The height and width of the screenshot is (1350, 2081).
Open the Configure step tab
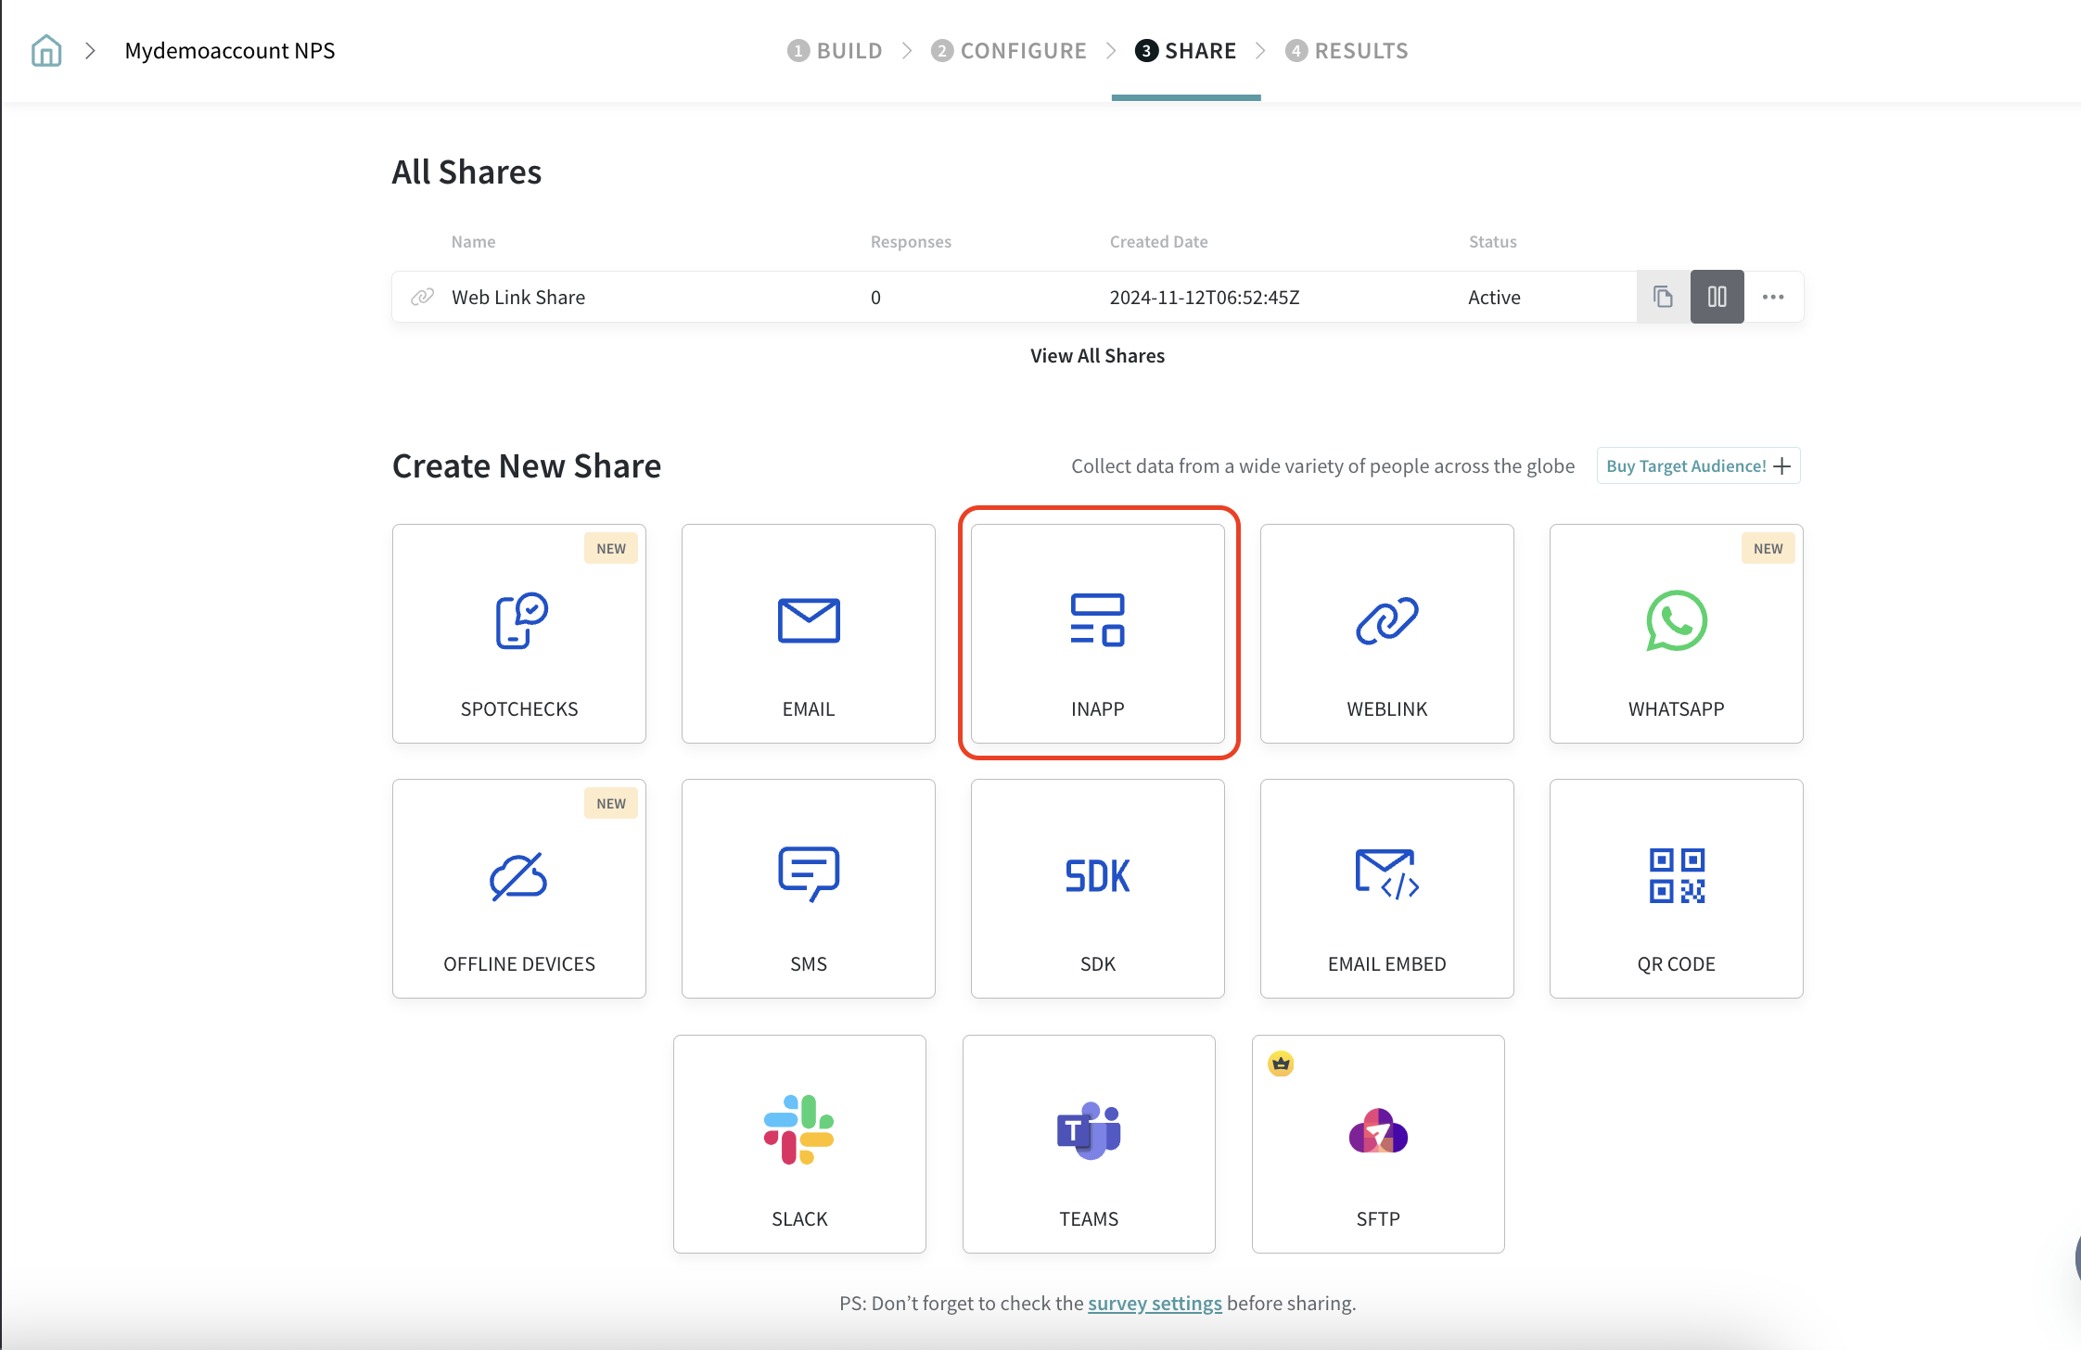click(1009, 51)
